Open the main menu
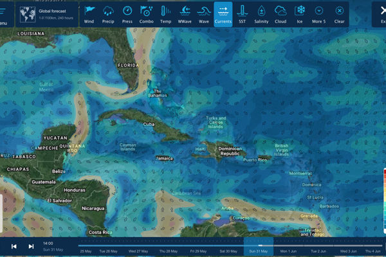Viewport: 386px width, 257px height. coord(3,13)
